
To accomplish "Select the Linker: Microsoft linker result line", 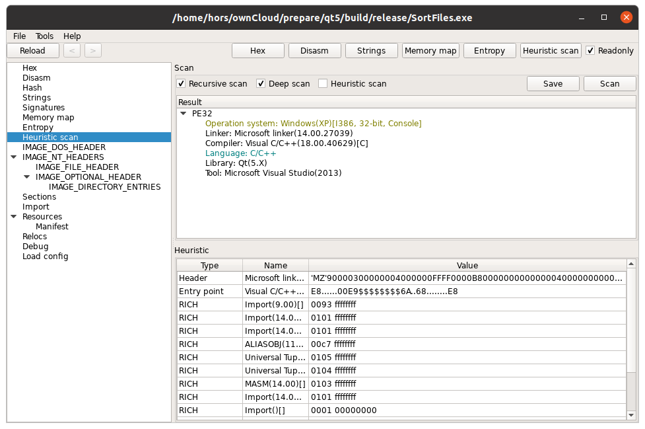I will [279, 134].
